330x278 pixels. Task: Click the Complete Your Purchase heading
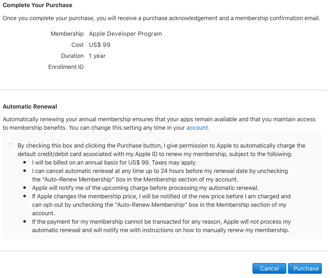[x=37, y=5]
